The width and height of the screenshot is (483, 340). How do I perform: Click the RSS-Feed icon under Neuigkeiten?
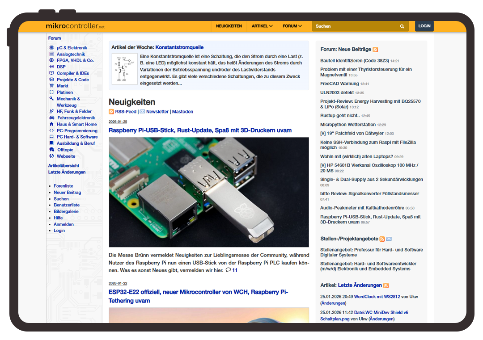point(111,112)
